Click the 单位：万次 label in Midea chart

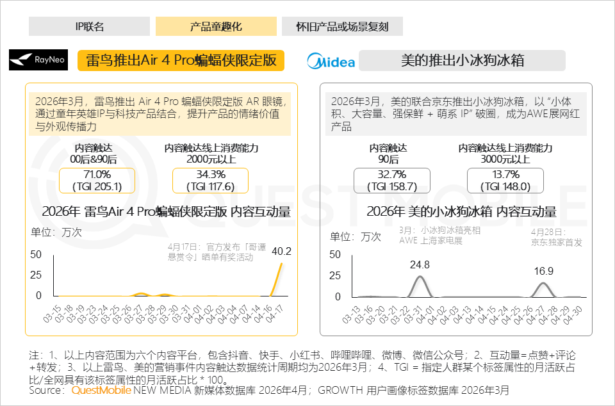[356, 237]
